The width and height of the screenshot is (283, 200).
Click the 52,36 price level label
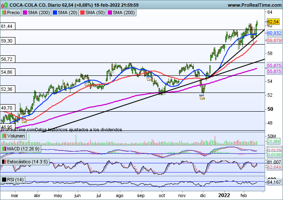8,89
